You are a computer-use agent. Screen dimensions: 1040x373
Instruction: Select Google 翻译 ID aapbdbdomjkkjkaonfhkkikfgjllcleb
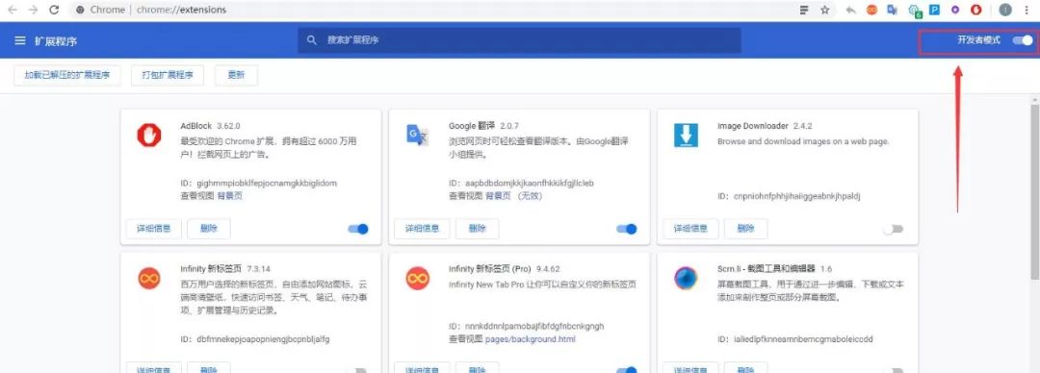pos(530,183)
